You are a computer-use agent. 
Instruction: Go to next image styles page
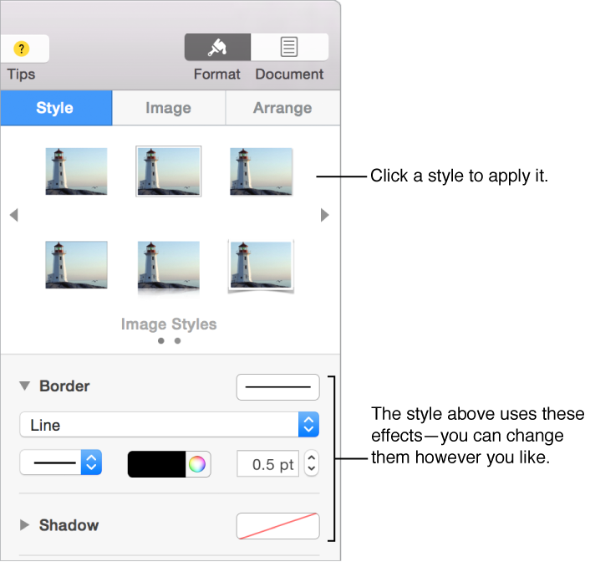pyautogui.click(x=325, y=215)
